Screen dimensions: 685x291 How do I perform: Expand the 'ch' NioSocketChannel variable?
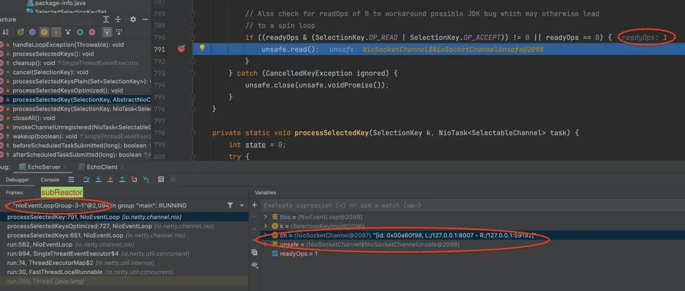[266, 235]
